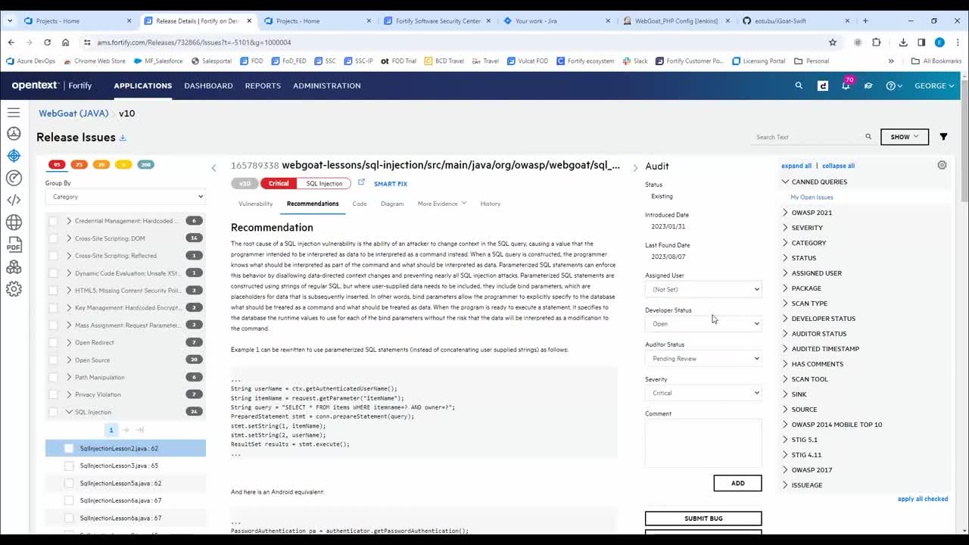The height and width of the screenshot is (545, 969).
Task: Bookmark this page with star icon
Action: point(833,42)
